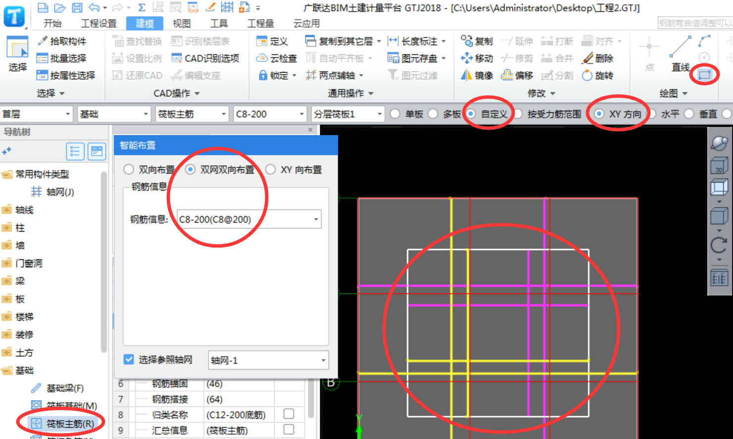Expand the 绘图 ribbon group arrow

(685, 94)
